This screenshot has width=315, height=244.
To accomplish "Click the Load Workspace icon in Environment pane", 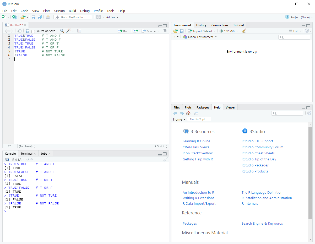I will 176,31.
